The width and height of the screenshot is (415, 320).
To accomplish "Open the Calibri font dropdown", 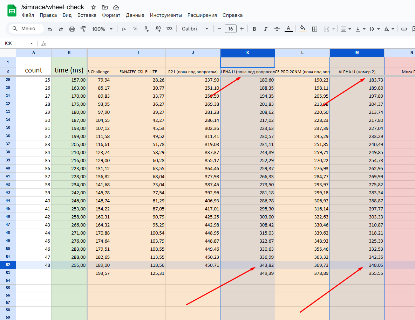I will click(x=195, y=29).
